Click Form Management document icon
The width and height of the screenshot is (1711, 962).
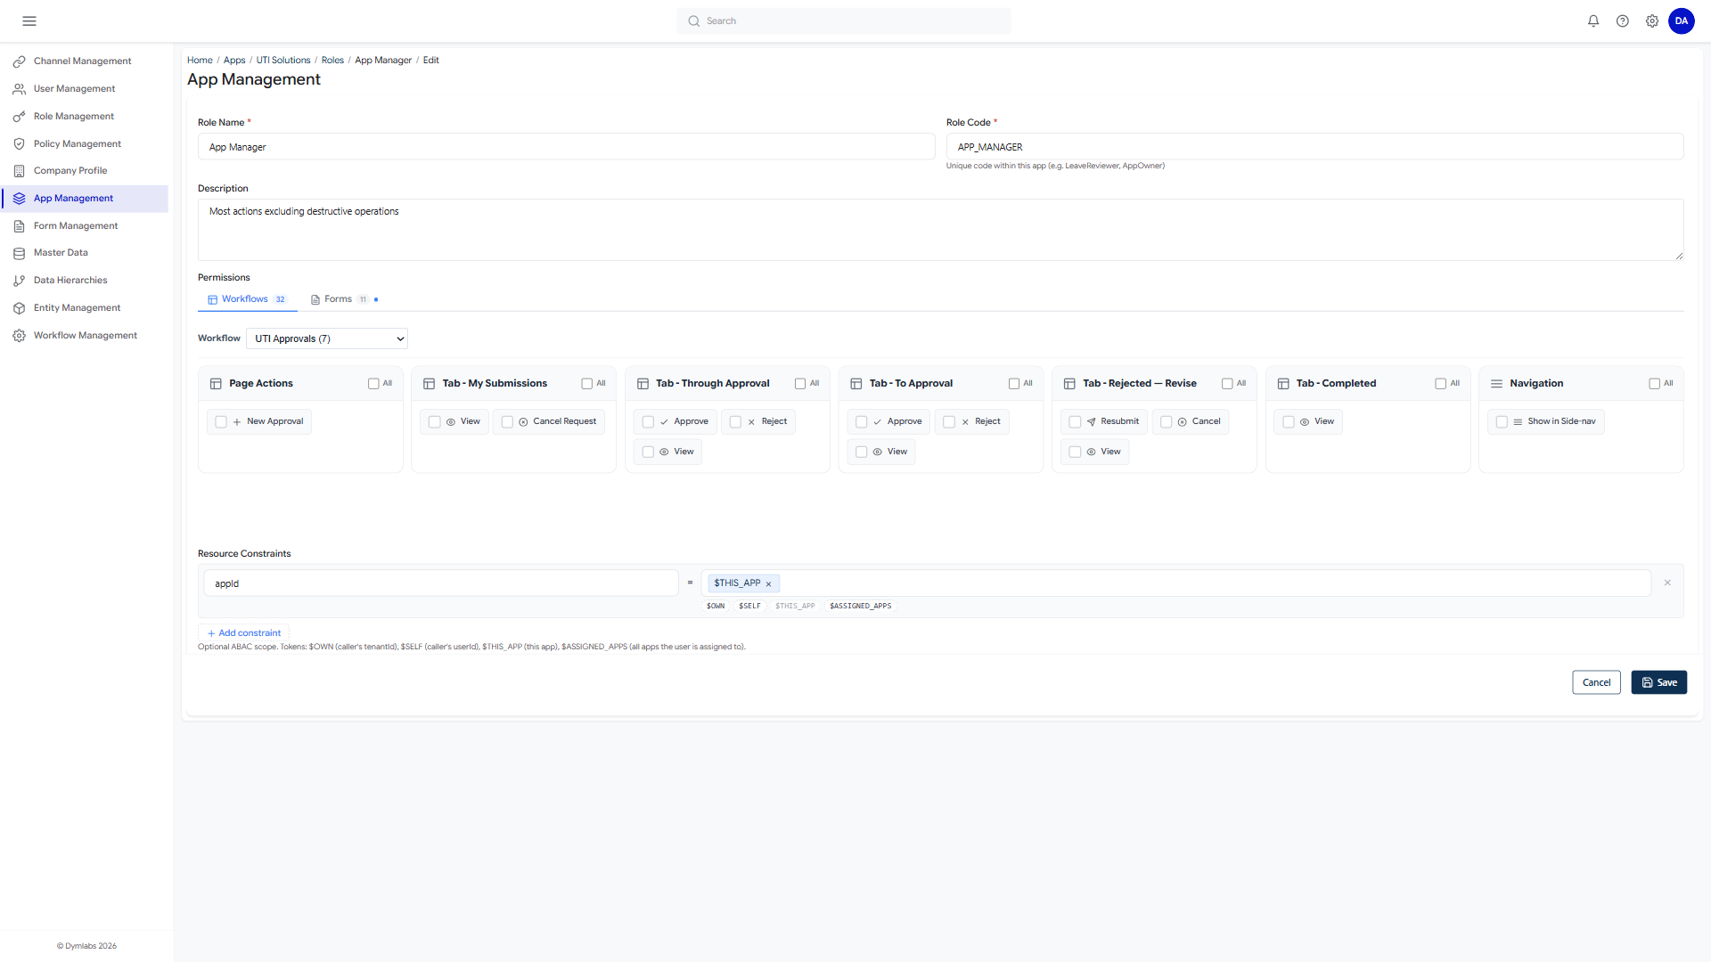(19, 226)
